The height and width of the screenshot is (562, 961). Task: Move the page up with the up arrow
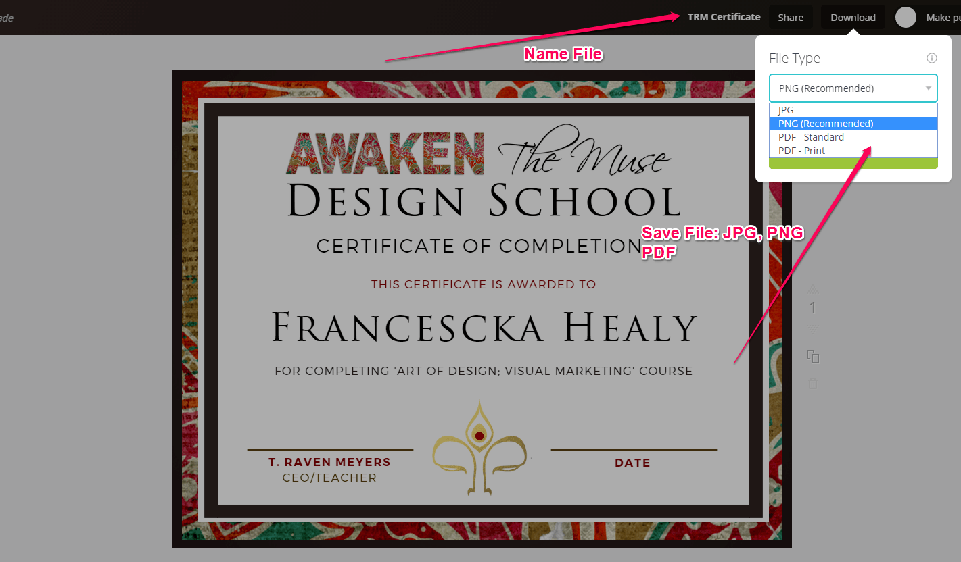(813, 290)
